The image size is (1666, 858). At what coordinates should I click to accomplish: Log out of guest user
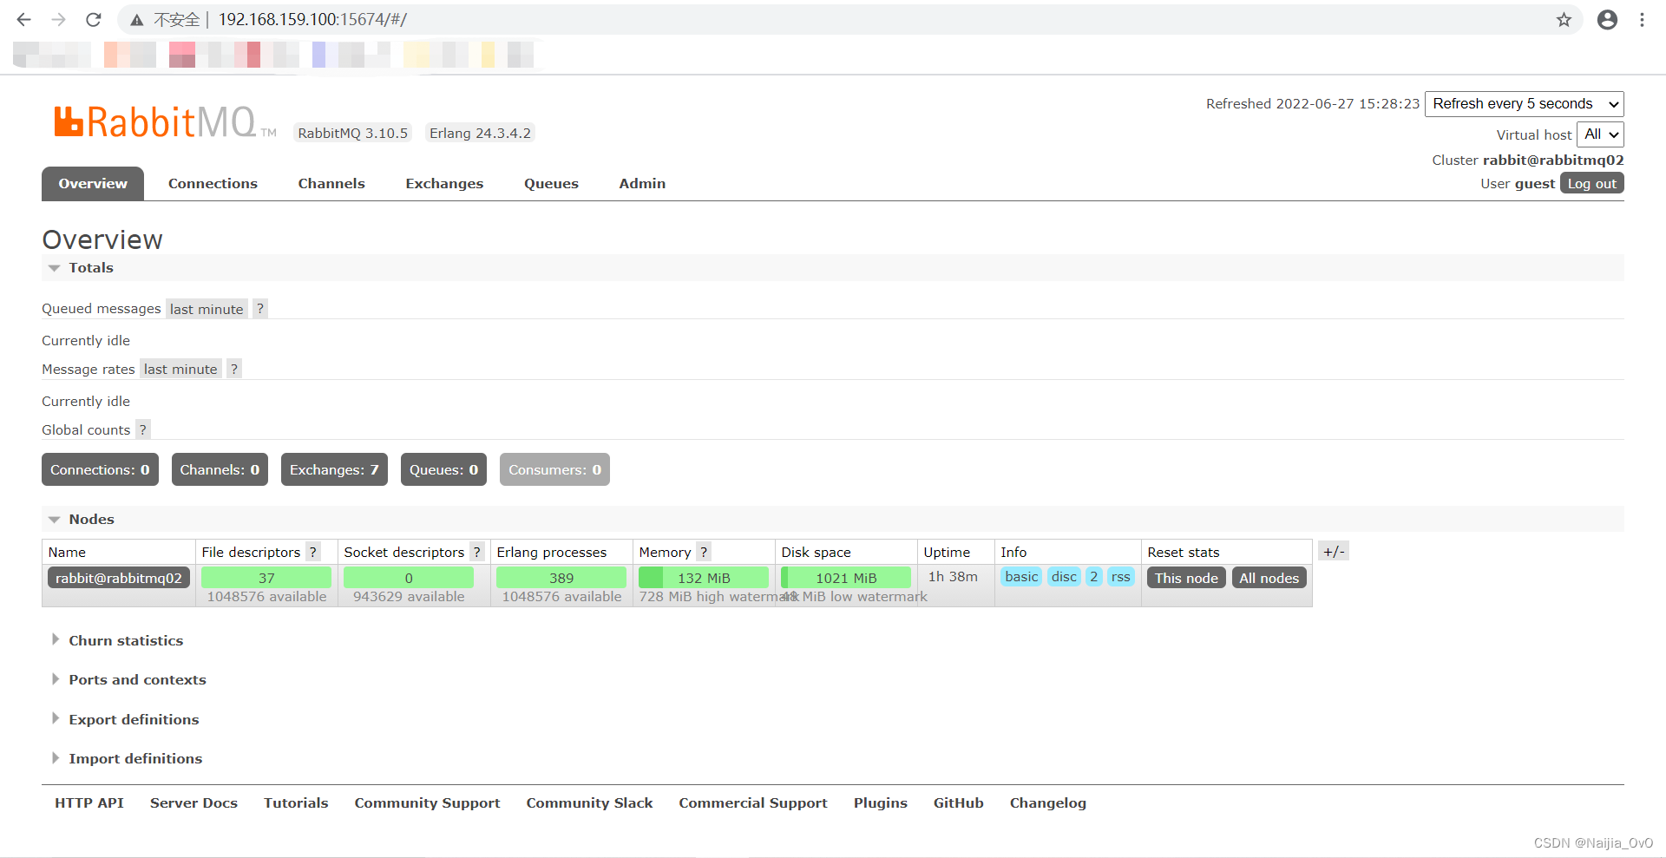tap(1591, 183)
